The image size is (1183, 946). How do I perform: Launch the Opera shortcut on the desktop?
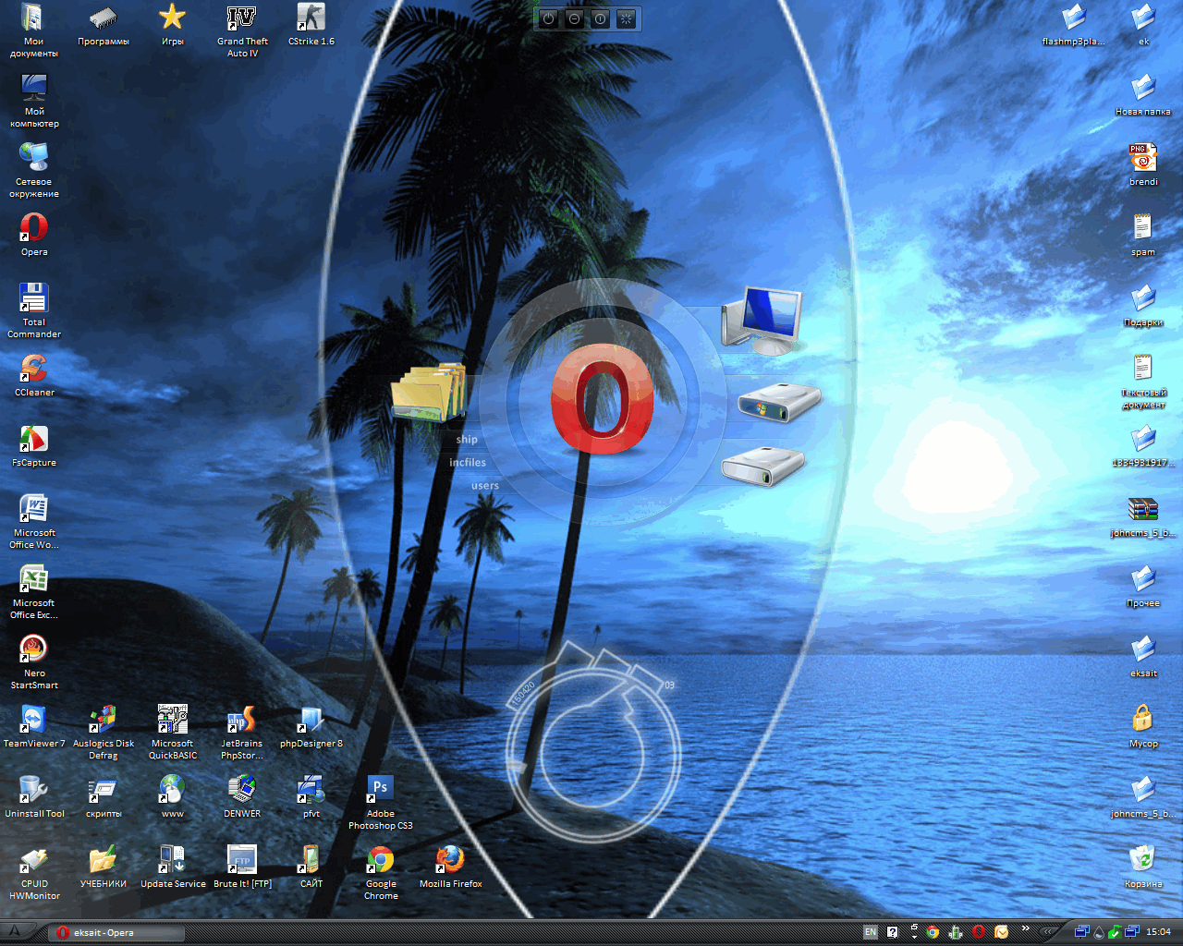[x=34, y=235]
